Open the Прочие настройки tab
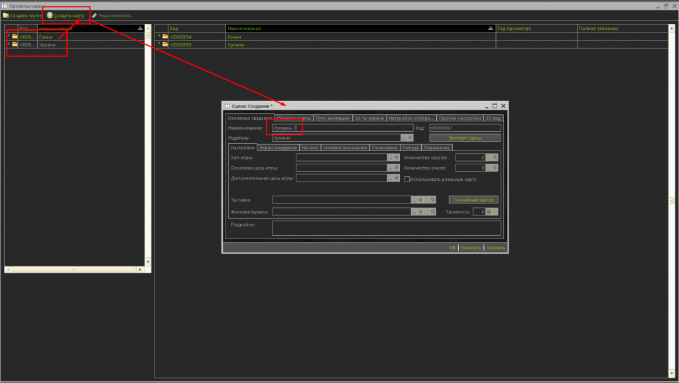The image size is (679, 383). [460, 118]
